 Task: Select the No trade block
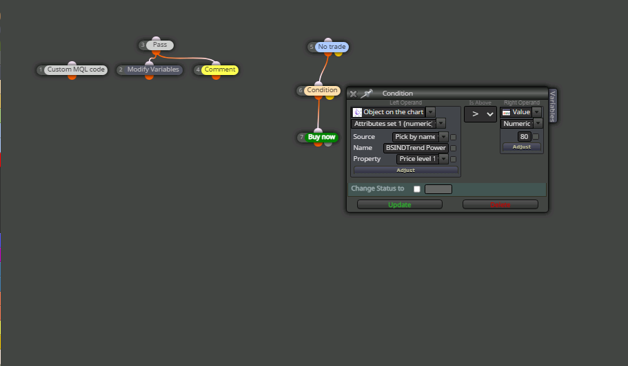(332, 47)
